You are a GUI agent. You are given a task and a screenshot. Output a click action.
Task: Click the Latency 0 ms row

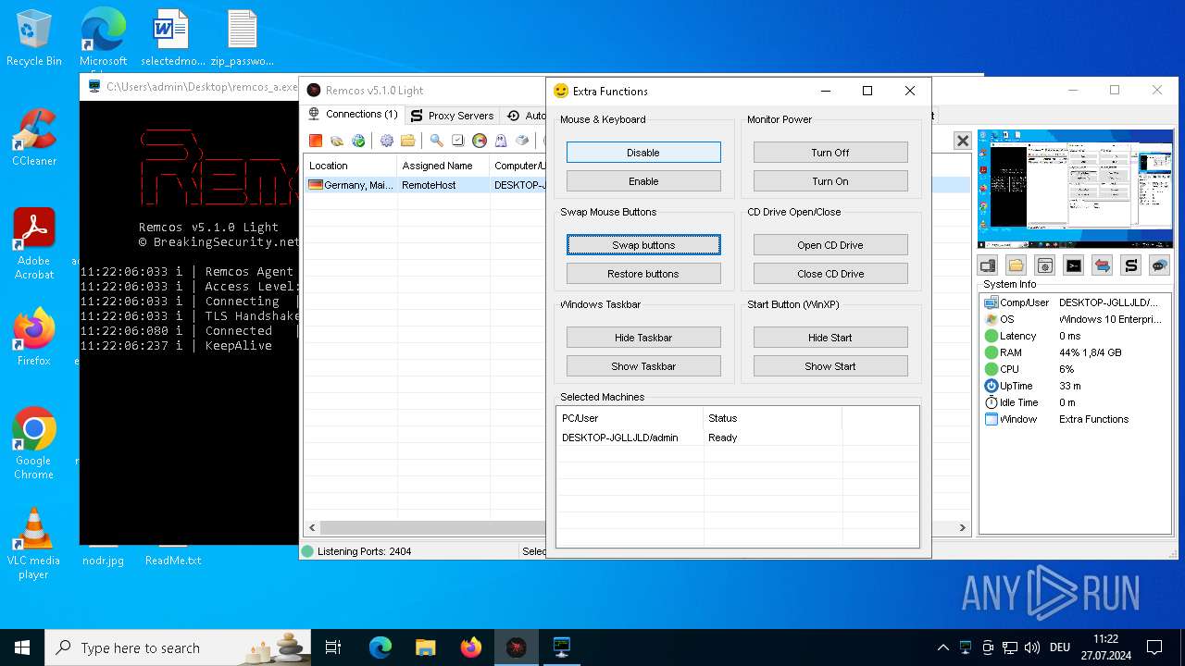[1074, 336]
